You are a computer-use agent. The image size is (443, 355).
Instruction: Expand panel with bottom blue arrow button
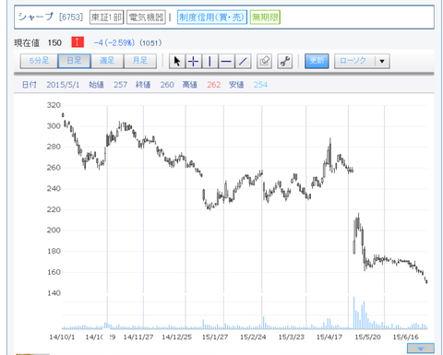click(421, 349)
